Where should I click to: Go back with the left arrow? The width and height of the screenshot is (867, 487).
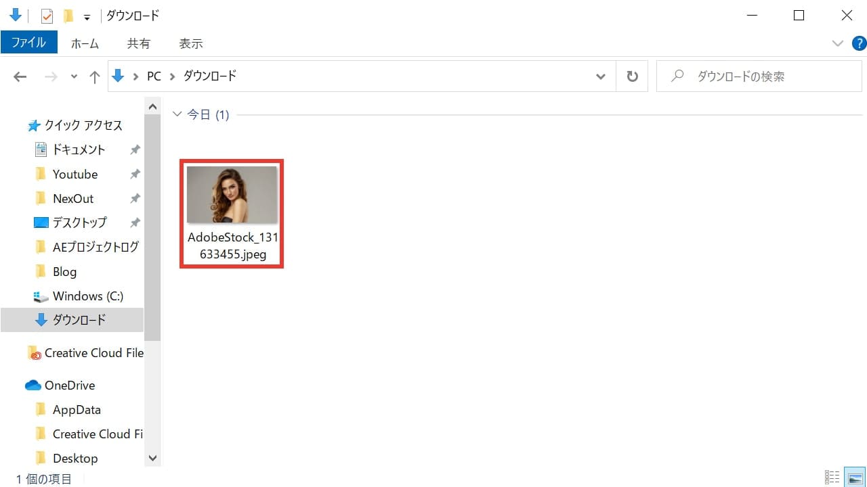click(x=20, y=76)
